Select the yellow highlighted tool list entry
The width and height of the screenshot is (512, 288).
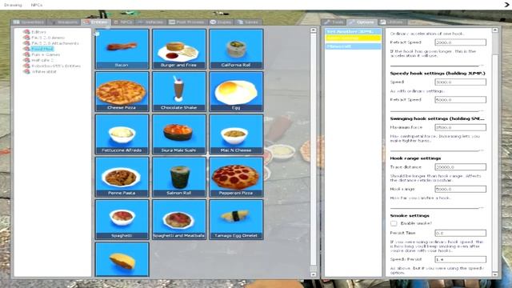[x=353, y=38]
